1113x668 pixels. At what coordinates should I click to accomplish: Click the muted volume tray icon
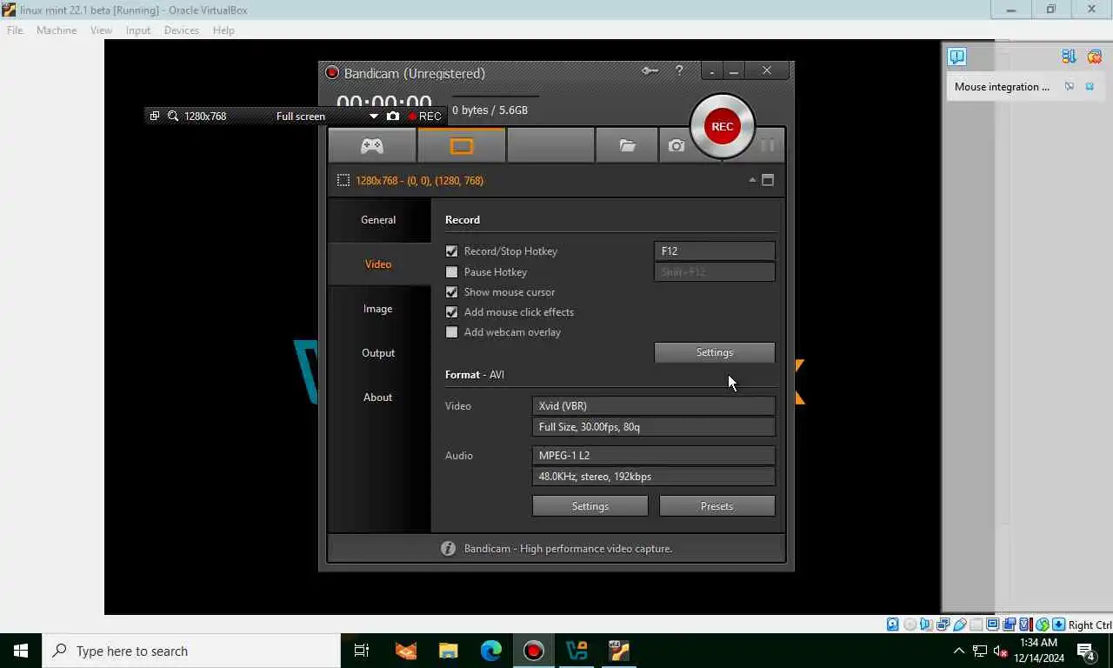(1001, 651)
